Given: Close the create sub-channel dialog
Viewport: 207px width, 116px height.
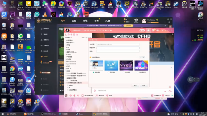Looking at the screenshot, I should click(148, 40).
